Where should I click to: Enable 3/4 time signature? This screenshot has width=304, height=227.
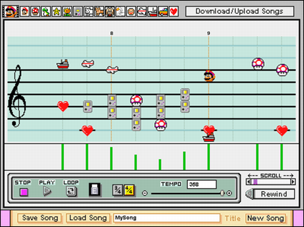117,190
